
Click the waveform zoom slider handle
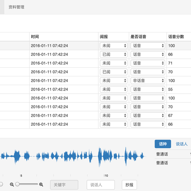[x=18, y=184]
